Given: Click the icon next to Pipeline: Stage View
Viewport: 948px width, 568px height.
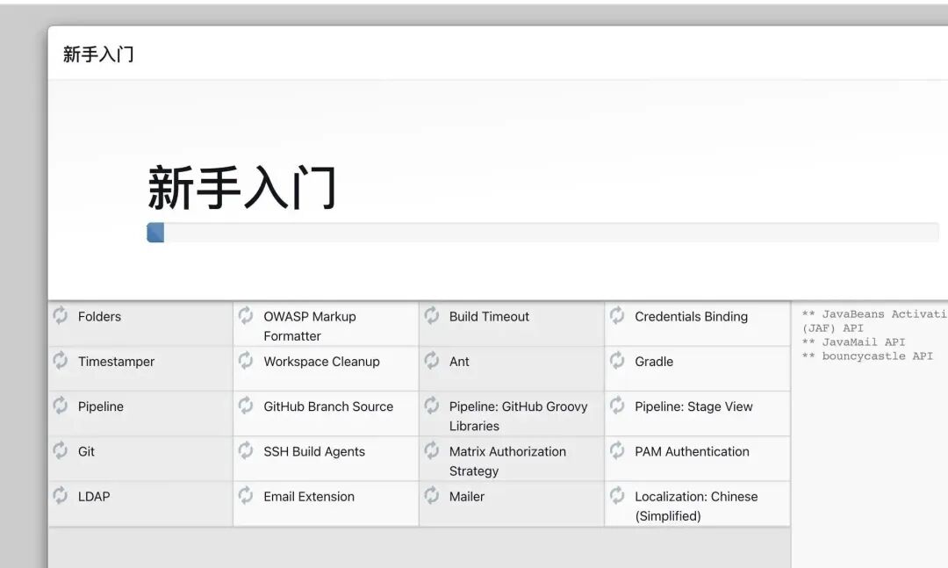Looking at the screenshot, I should click(x=617, y=406).
